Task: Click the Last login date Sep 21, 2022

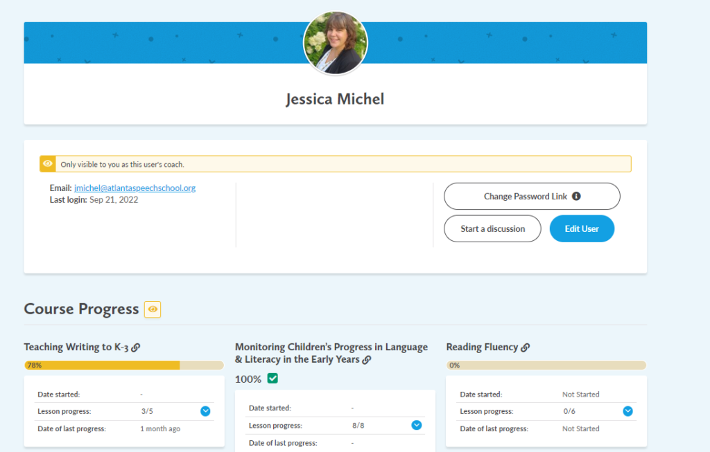Action: point(114,200)
